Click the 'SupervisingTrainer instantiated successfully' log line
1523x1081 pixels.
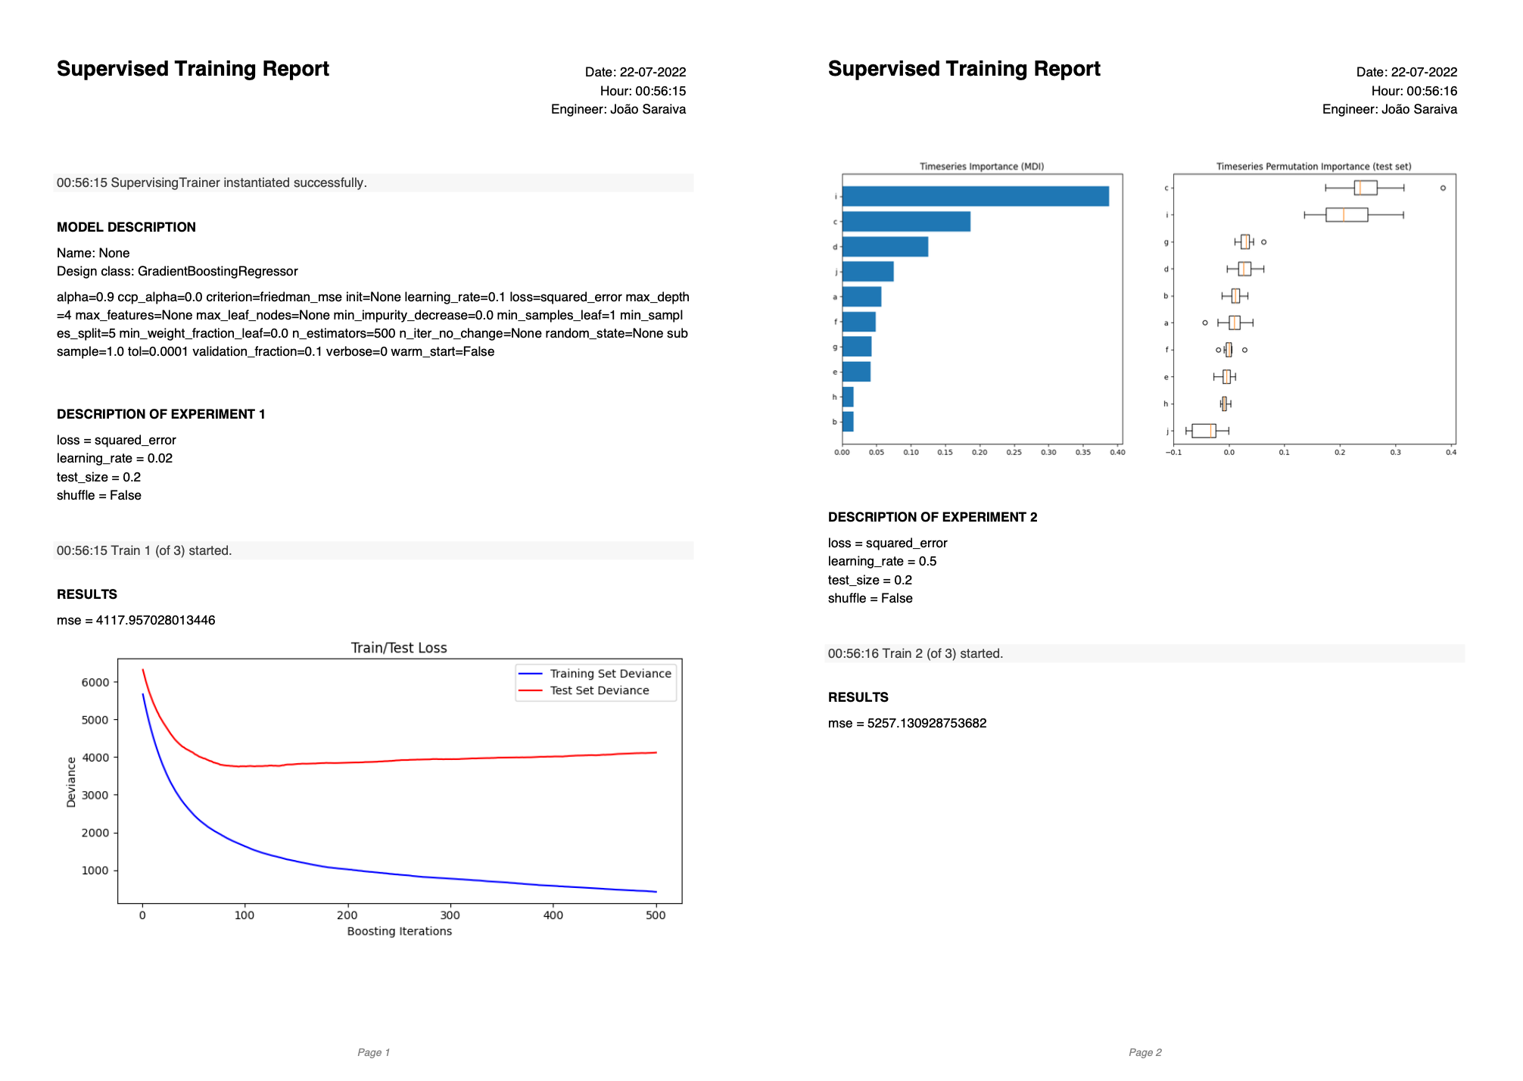pos(374,182)
